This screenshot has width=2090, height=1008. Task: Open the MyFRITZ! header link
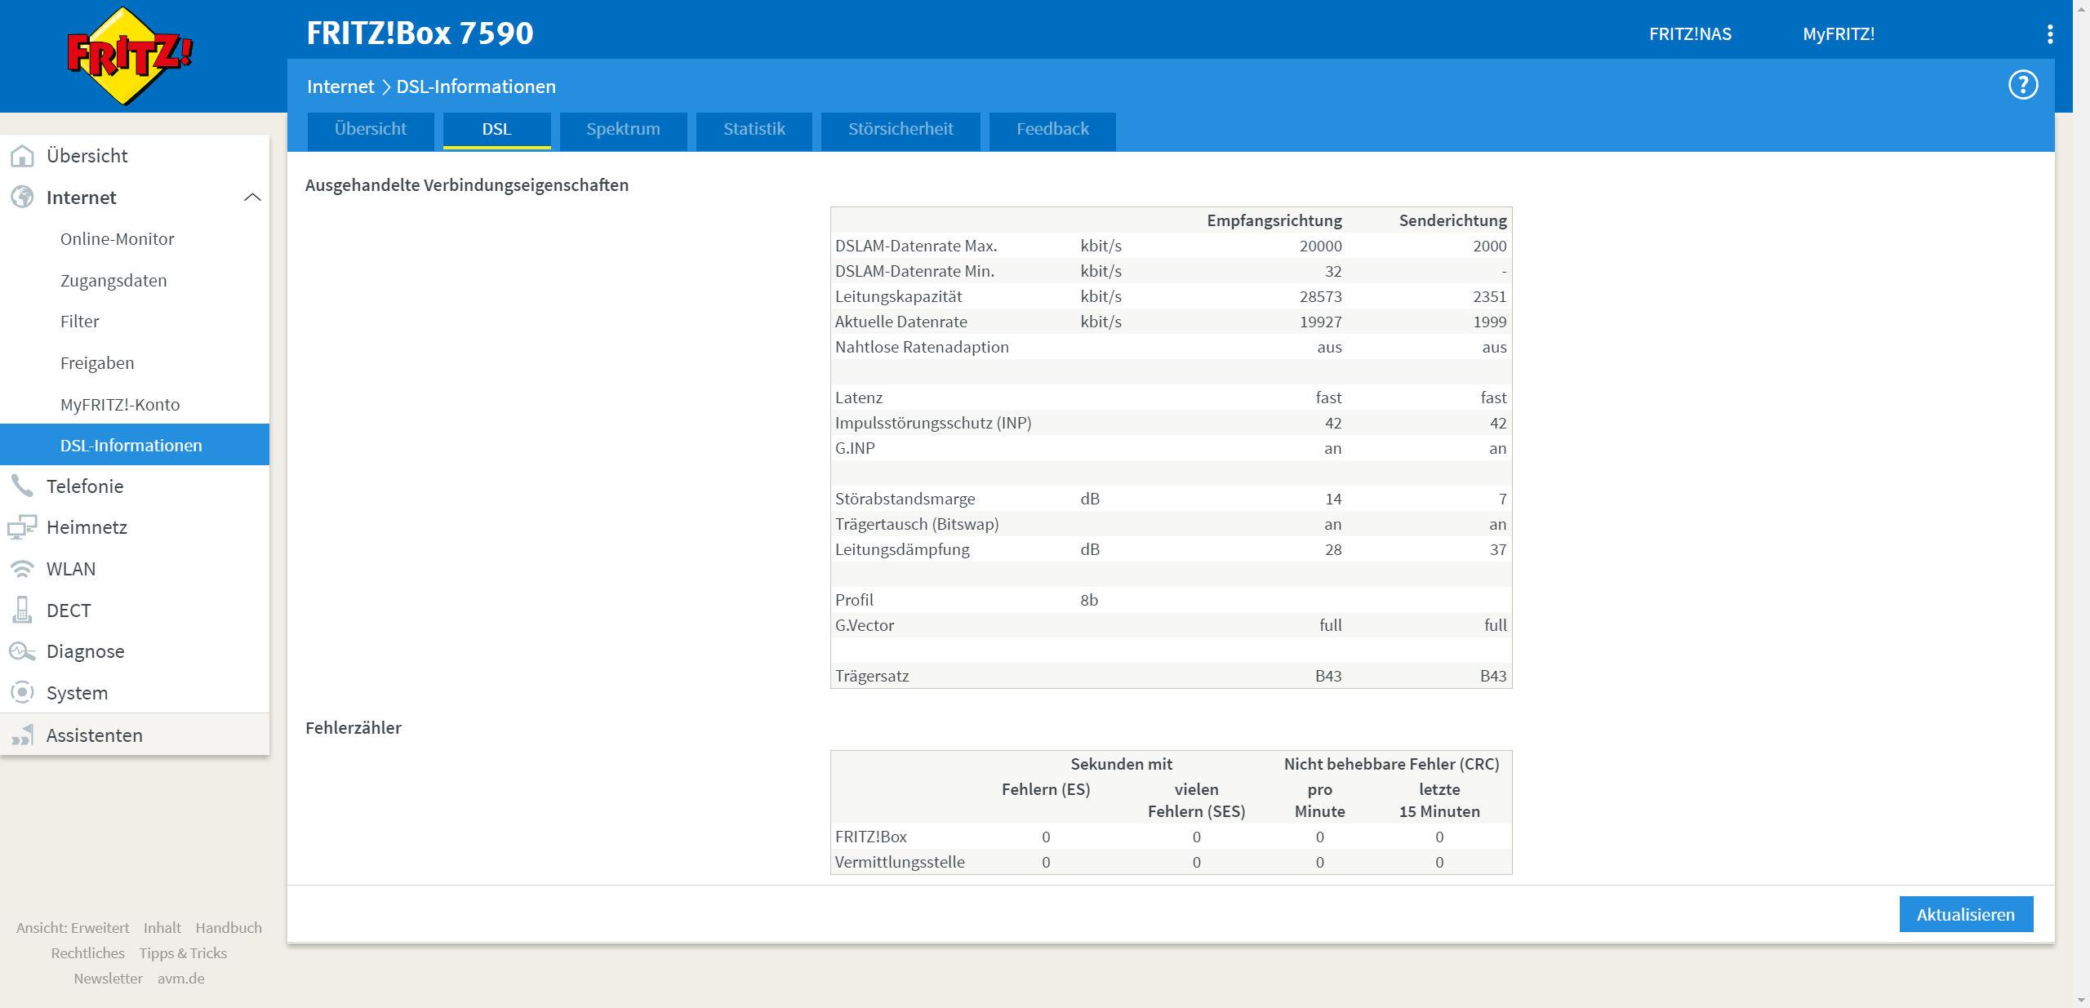pyautogui.click(x=1838, y=34)
